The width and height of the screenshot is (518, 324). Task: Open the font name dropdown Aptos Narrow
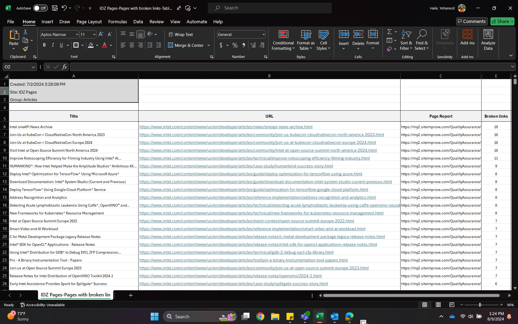click(77, 35)
